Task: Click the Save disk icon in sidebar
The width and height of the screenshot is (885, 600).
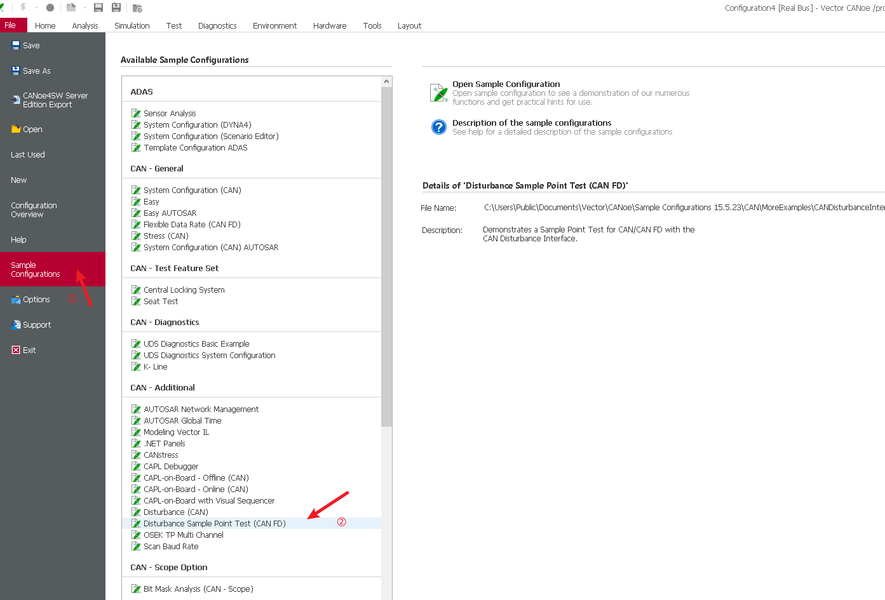Action: (x=16, y=46)
